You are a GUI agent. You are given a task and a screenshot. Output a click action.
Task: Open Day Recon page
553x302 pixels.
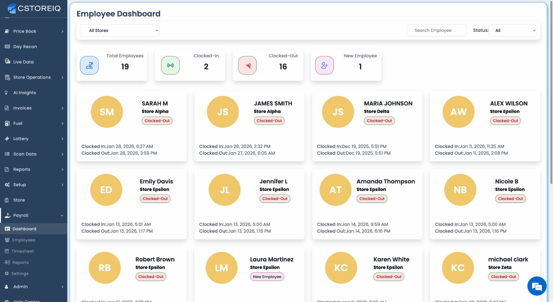pos(25,47)
